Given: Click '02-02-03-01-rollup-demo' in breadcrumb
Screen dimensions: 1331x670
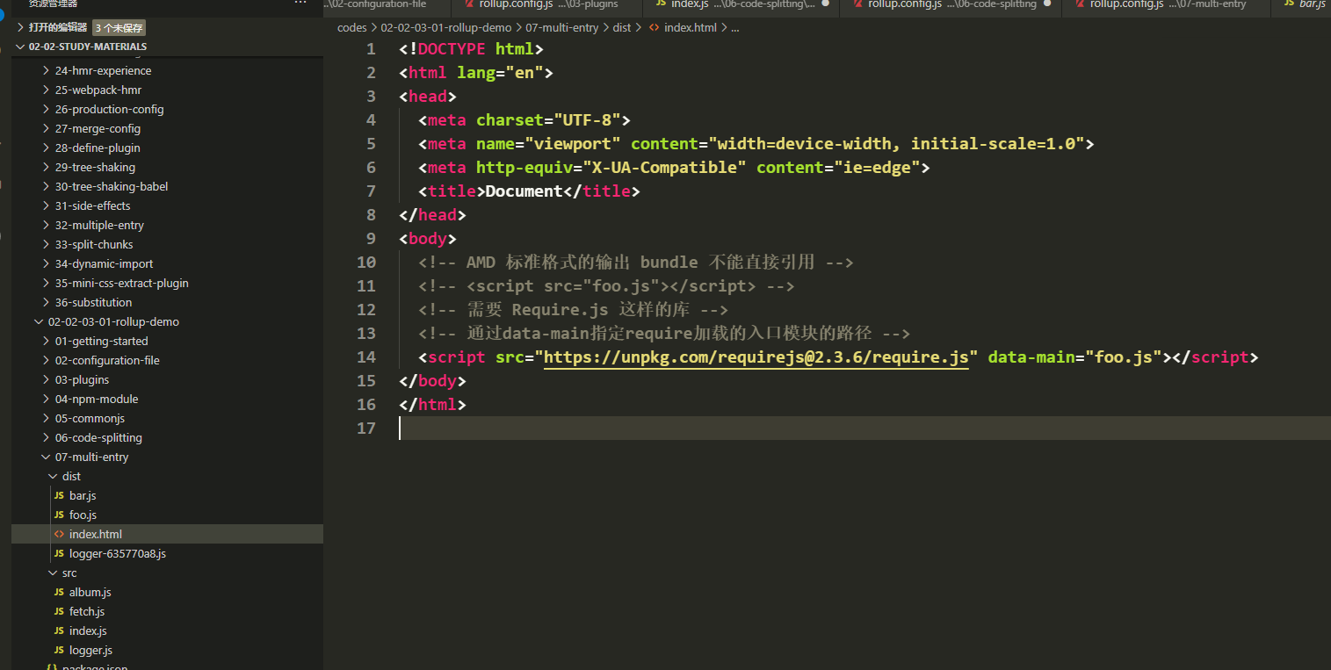Looking at the screenshot, I should click(447, 27).
